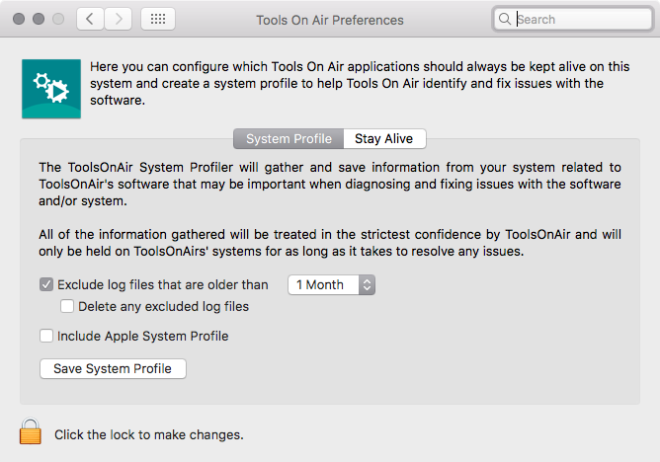
Task: Focus the Search input field
Action: [573, 19]
